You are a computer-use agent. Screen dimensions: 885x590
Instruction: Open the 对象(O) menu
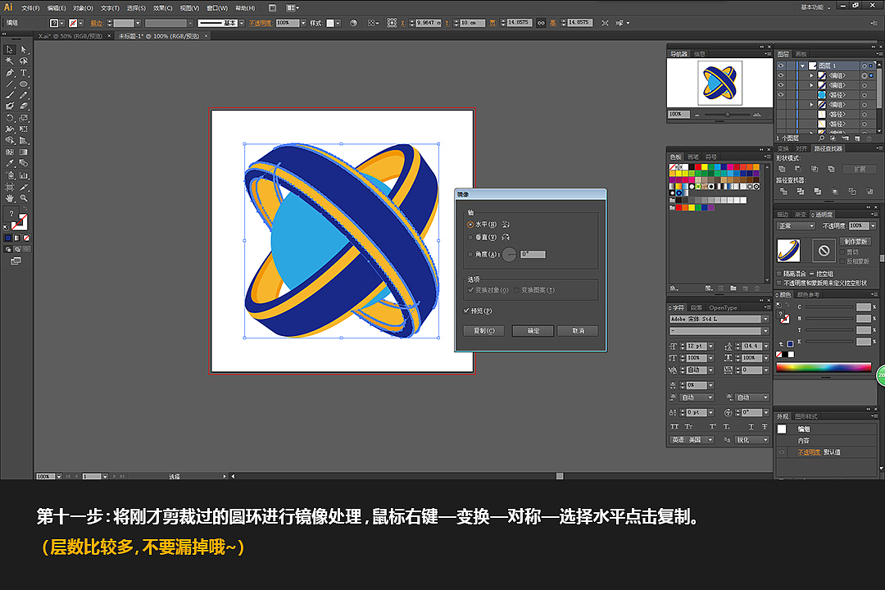[x=83, y=8]
